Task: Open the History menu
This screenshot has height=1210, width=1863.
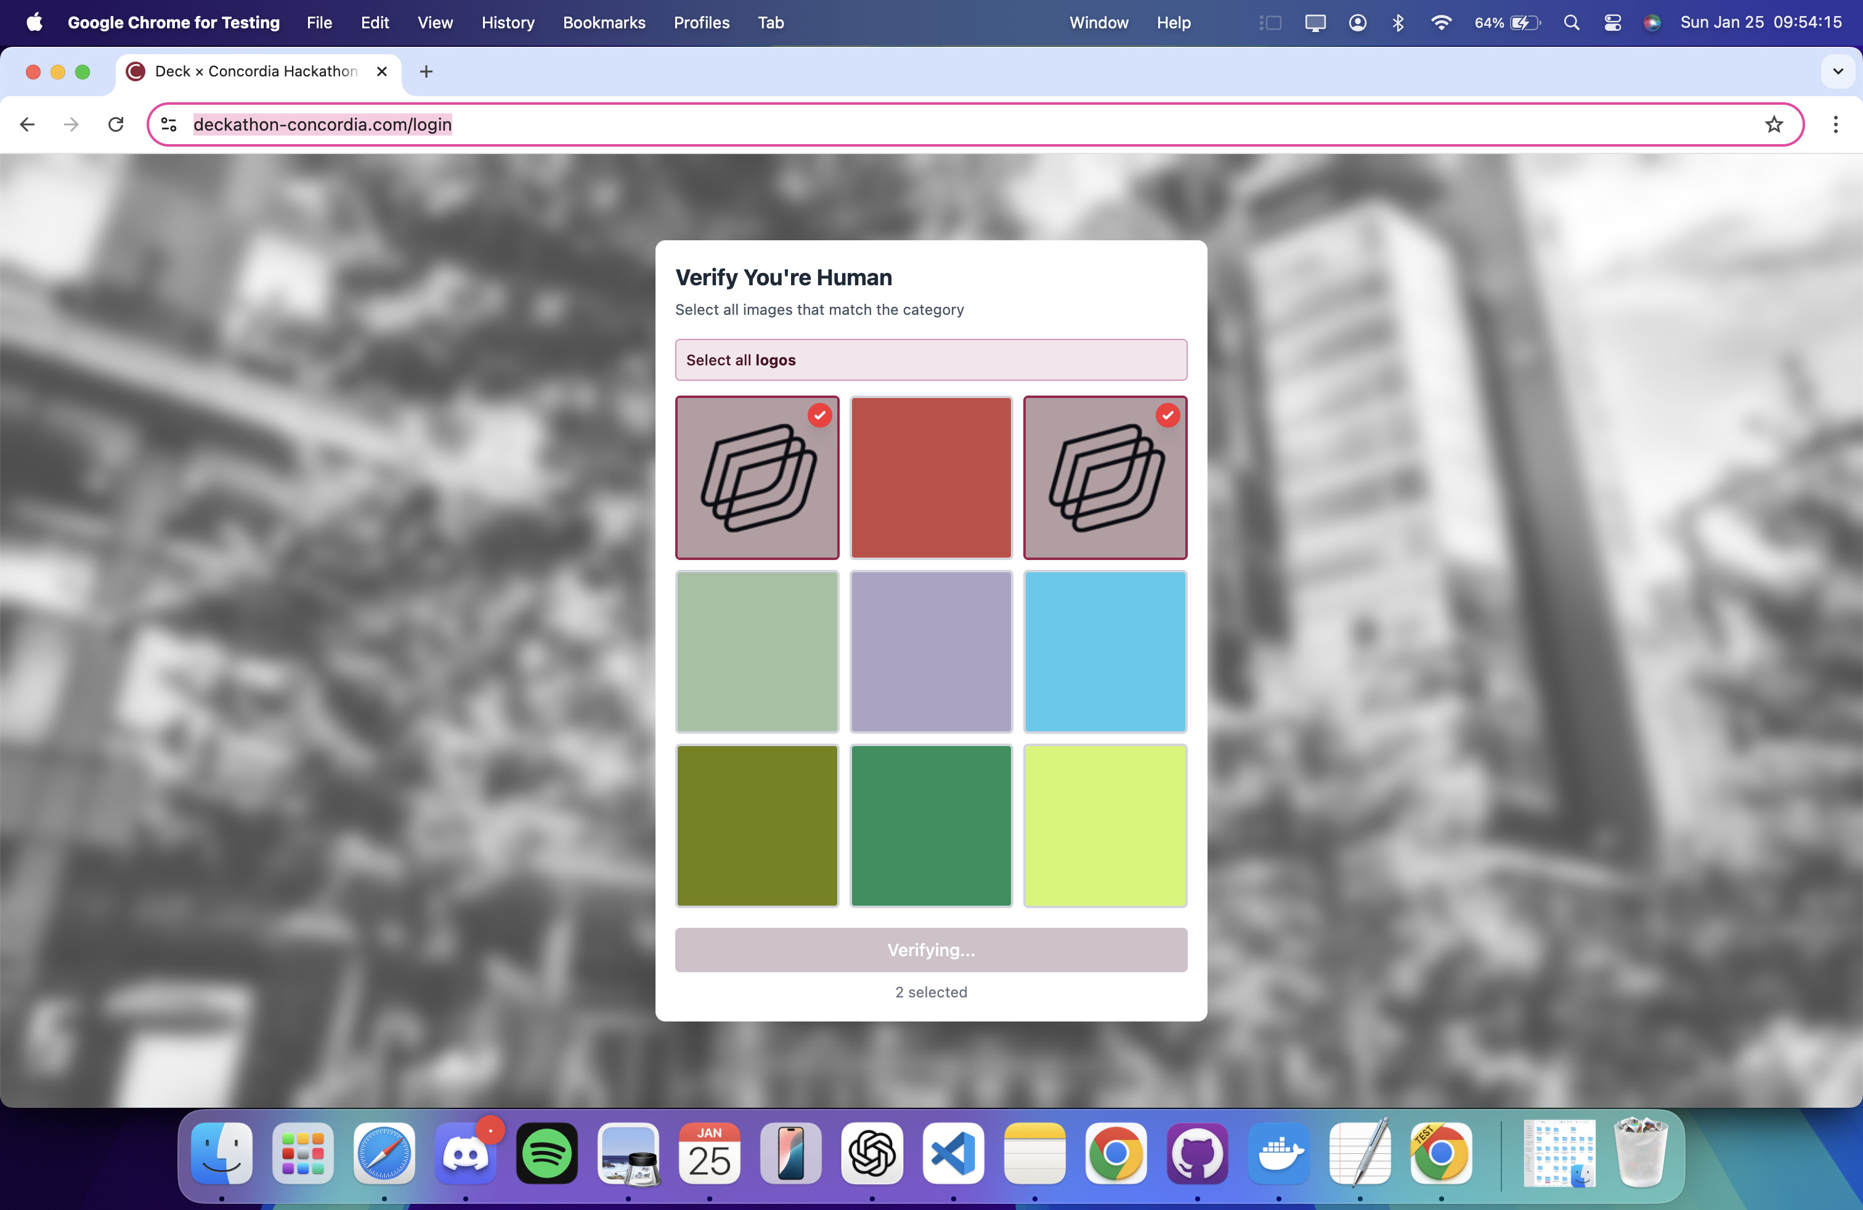Action: pos(507,23)
